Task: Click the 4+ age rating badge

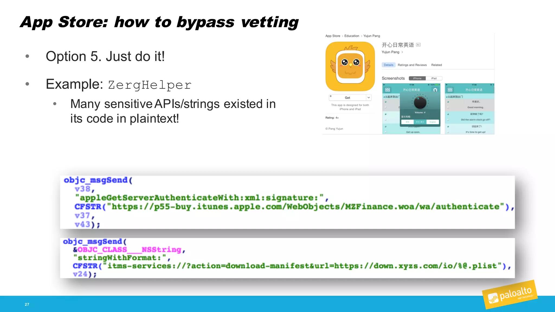Action: point(418,45)
